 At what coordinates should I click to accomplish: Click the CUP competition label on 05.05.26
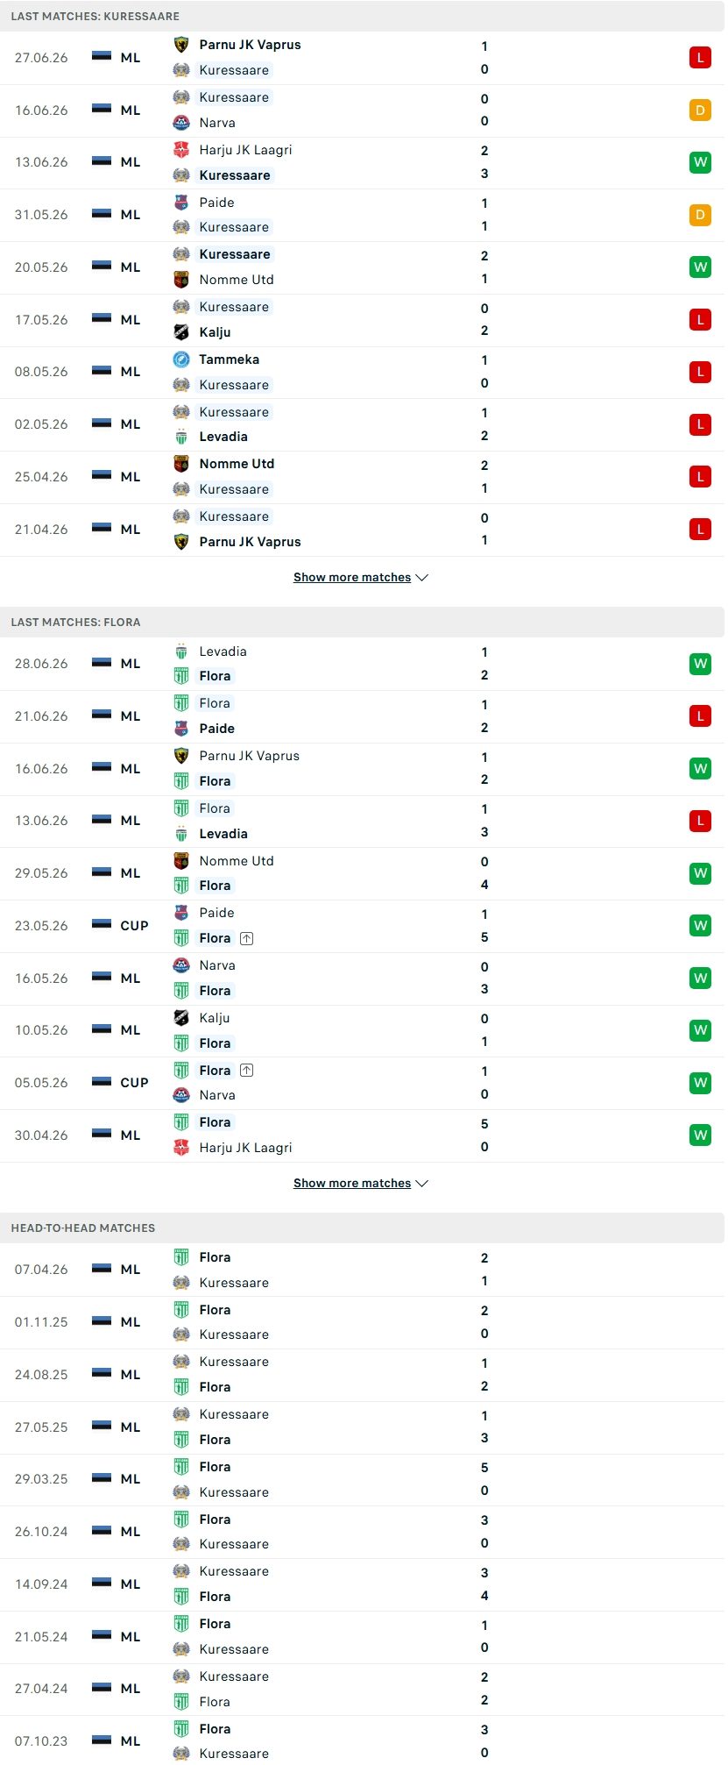click(x=134, y=1083)
